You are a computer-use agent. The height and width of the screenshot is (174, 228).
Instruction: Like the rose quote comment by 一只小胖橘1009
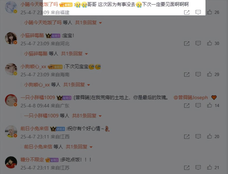209,105
